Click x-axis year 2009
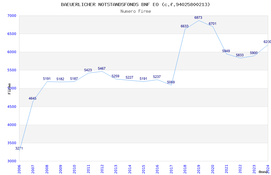271x175 pixels. pyautogui.click(x=61, y=169)
